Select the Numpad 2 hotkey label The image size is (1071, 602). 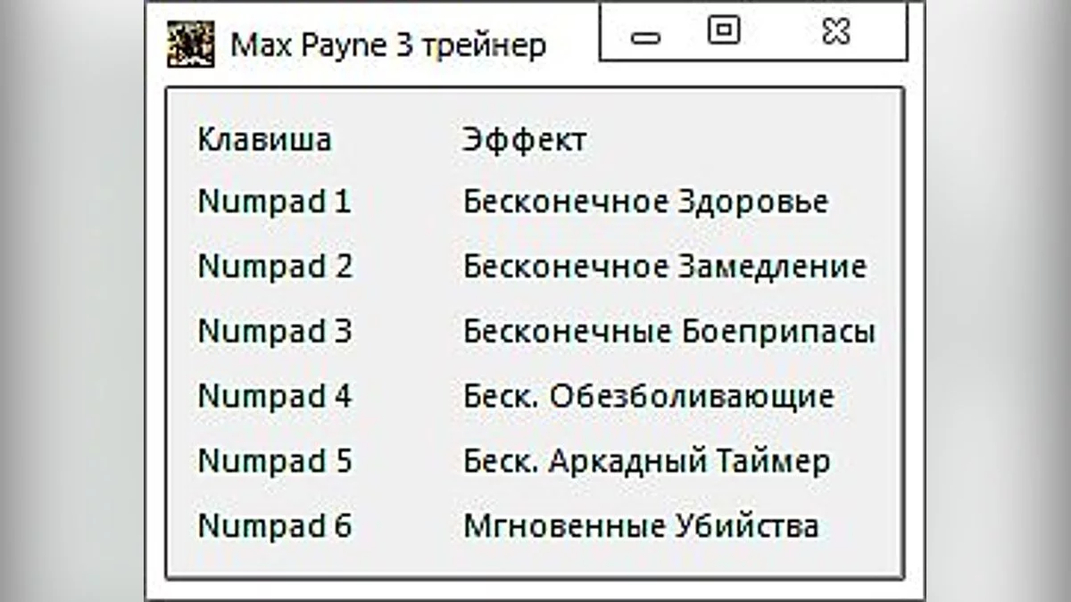(274, 266)
